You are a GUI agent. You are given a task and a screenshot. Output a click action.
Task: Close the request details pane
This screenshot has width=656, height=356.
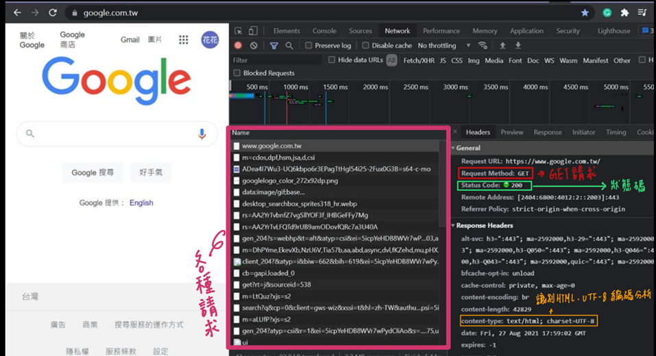coord(455,132)
